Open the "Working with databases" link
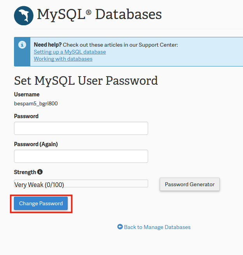This screenshot has height=255, width=243. point(63,59)
